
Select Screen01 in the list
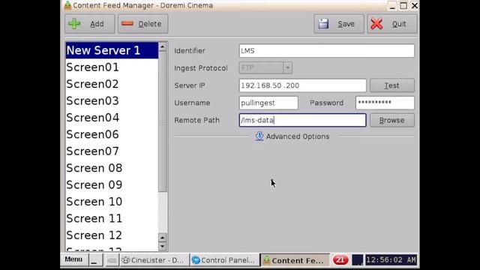pyautogui.click(x=112, y=67)
